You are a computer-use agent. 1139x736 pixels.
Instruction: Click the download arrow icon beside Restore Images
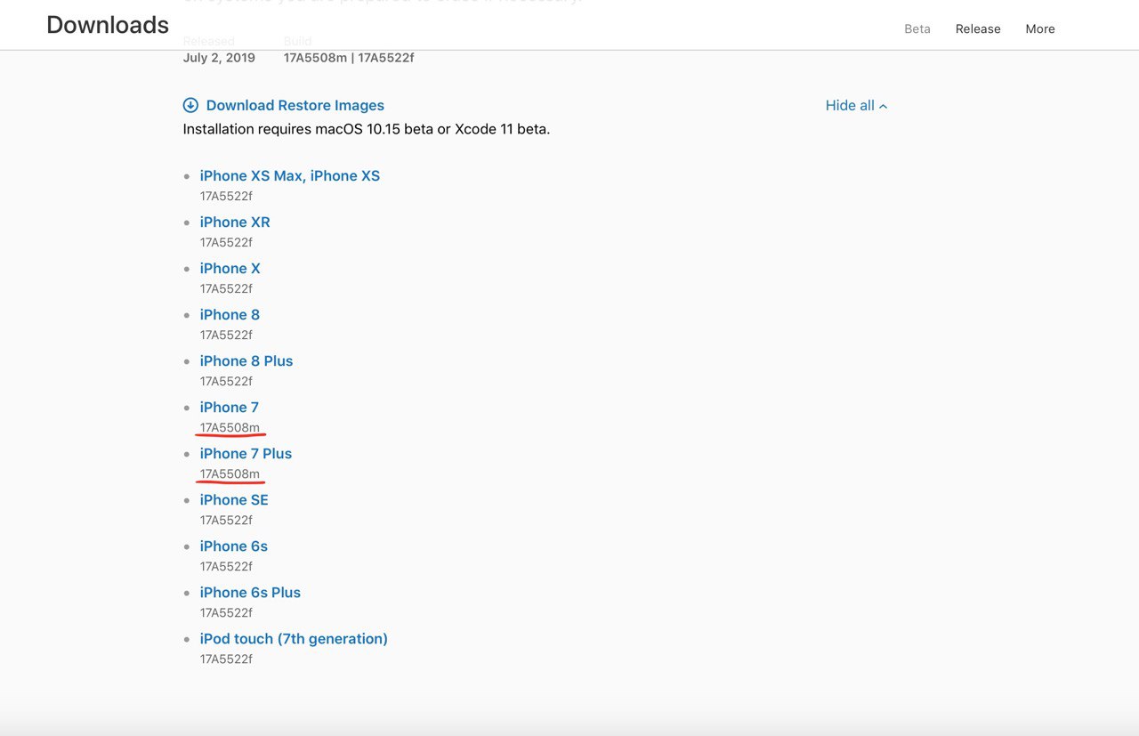pyautogui.click(x=190, y=105)
